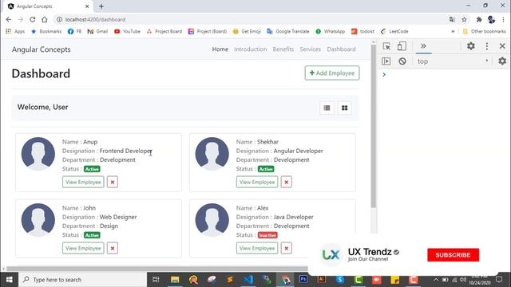This screenshot has width=511, height=287.
Task: Expand more DevTools tabs chevrons
Action: pyautogui.click(x=423, y=46)
